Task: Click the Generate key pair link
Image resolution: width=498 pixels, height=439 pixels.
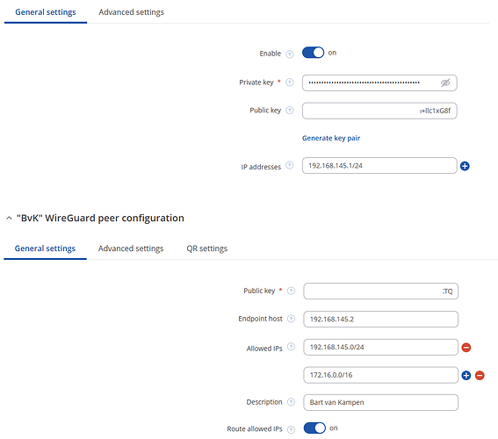Action: [331, 139]
